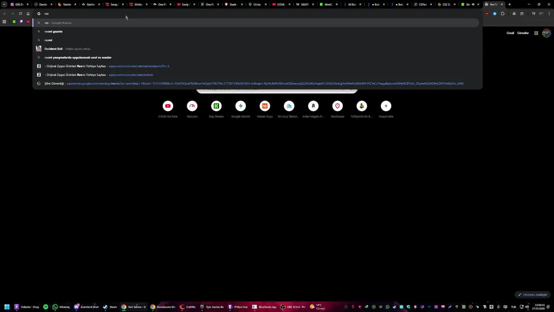Open Philips Hue in the taskbar

(x=238, y=307)
